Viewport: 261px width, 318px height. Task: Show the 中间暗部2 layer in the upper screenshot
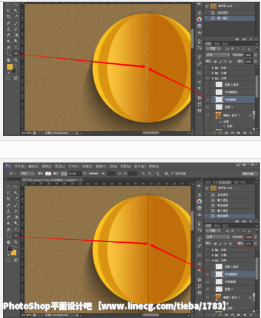[207, 92]
